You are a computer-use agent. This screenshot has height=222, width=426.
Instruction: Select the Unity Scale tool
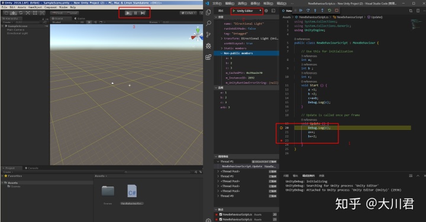(28, 13)
